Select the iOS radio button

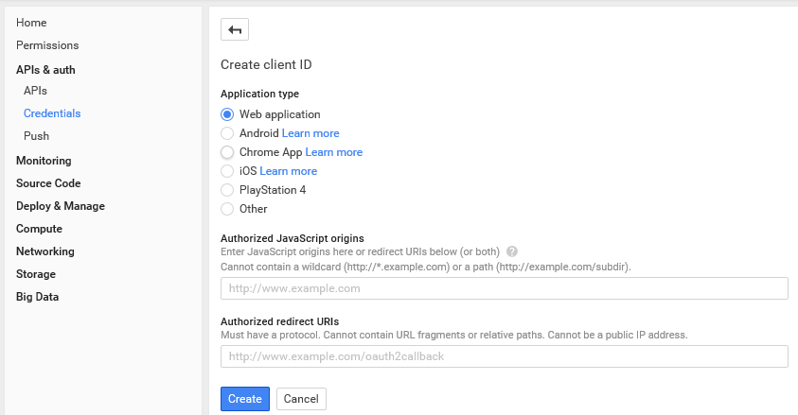227,171
